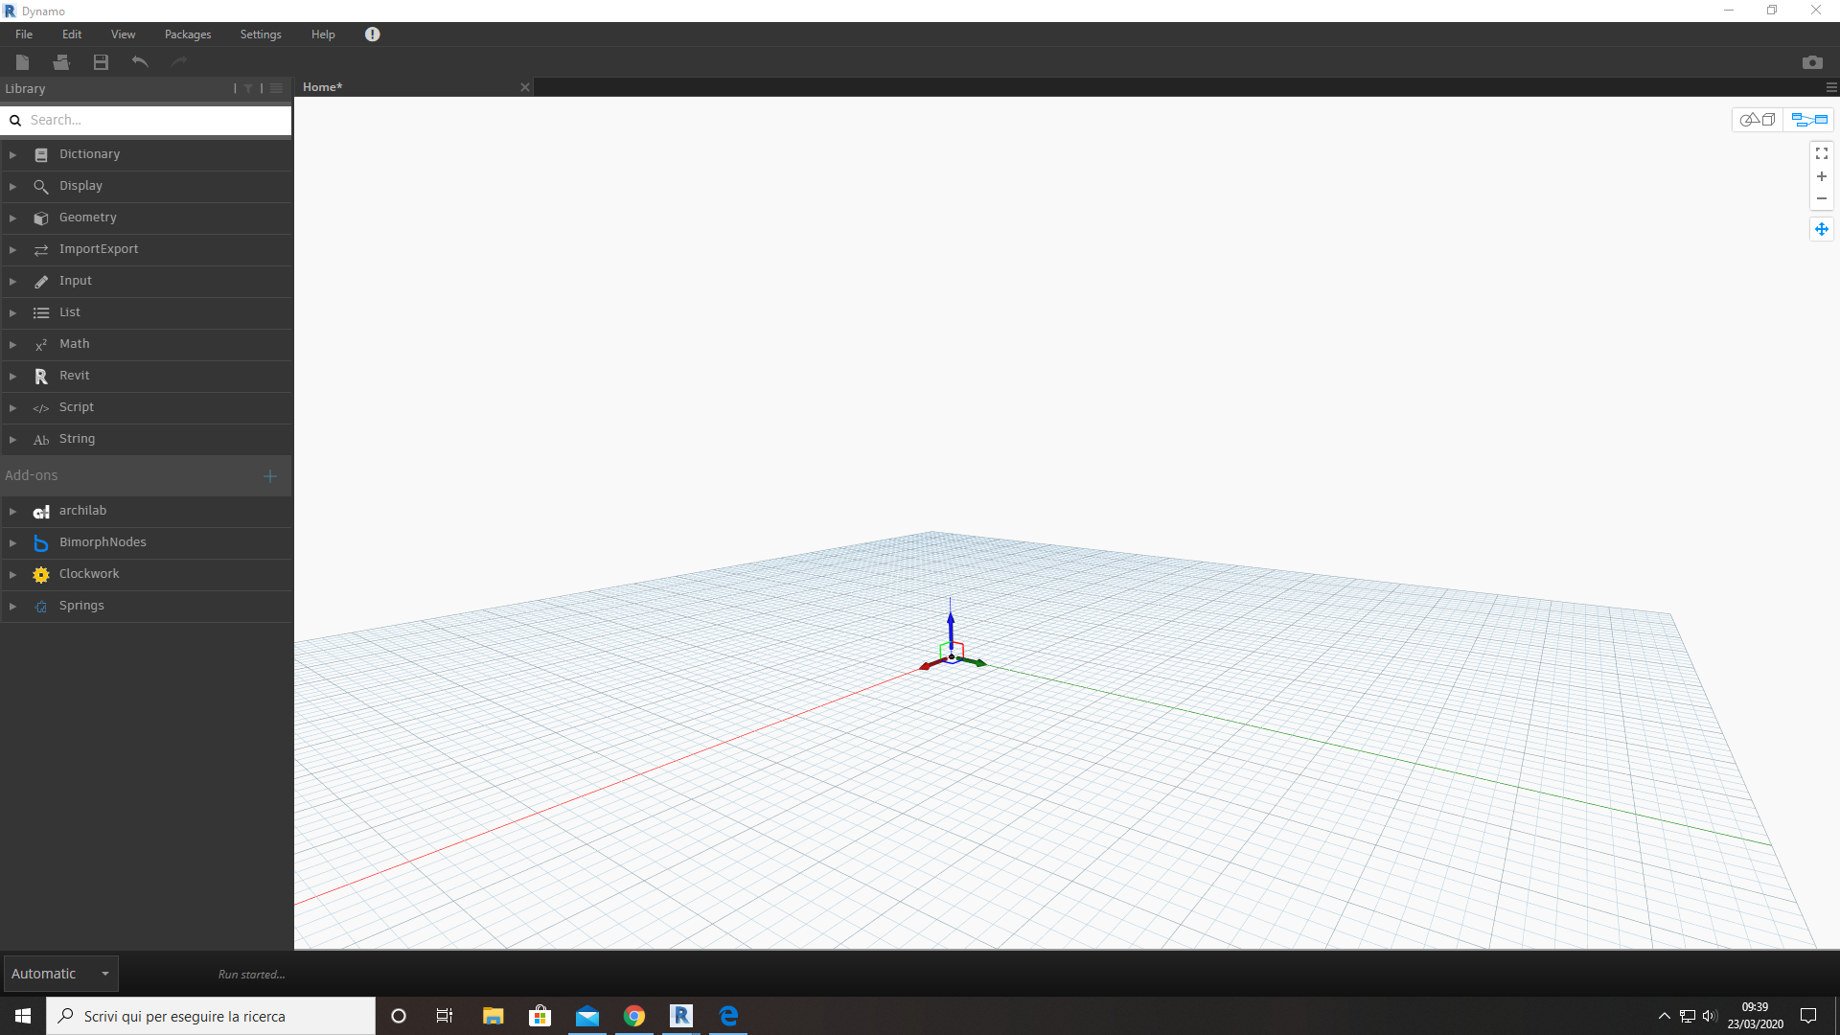Switch to graph node view

tap(1809, 120)
